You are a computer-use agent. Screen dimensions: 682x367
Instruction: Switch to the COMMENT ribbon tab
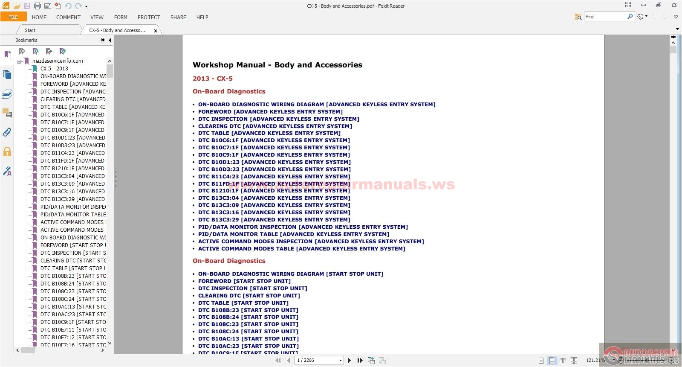click(x=68, y=17)
